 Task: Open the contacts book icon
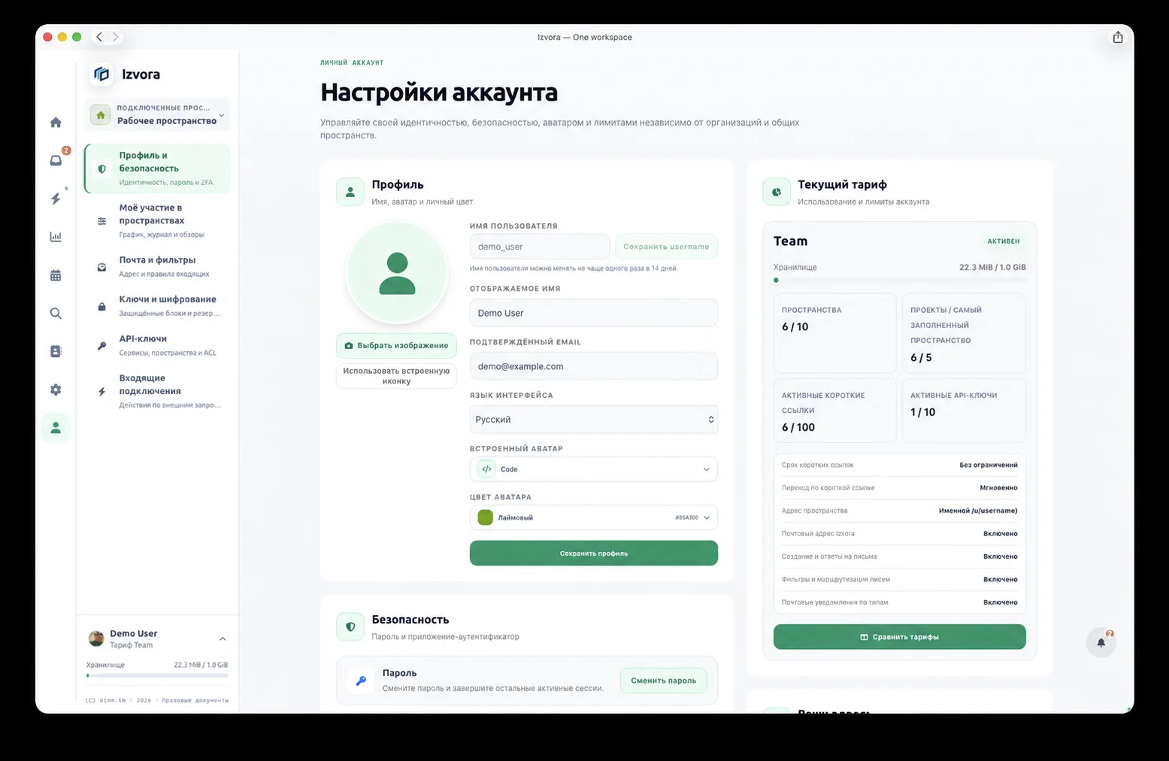[x=56, y=351]
